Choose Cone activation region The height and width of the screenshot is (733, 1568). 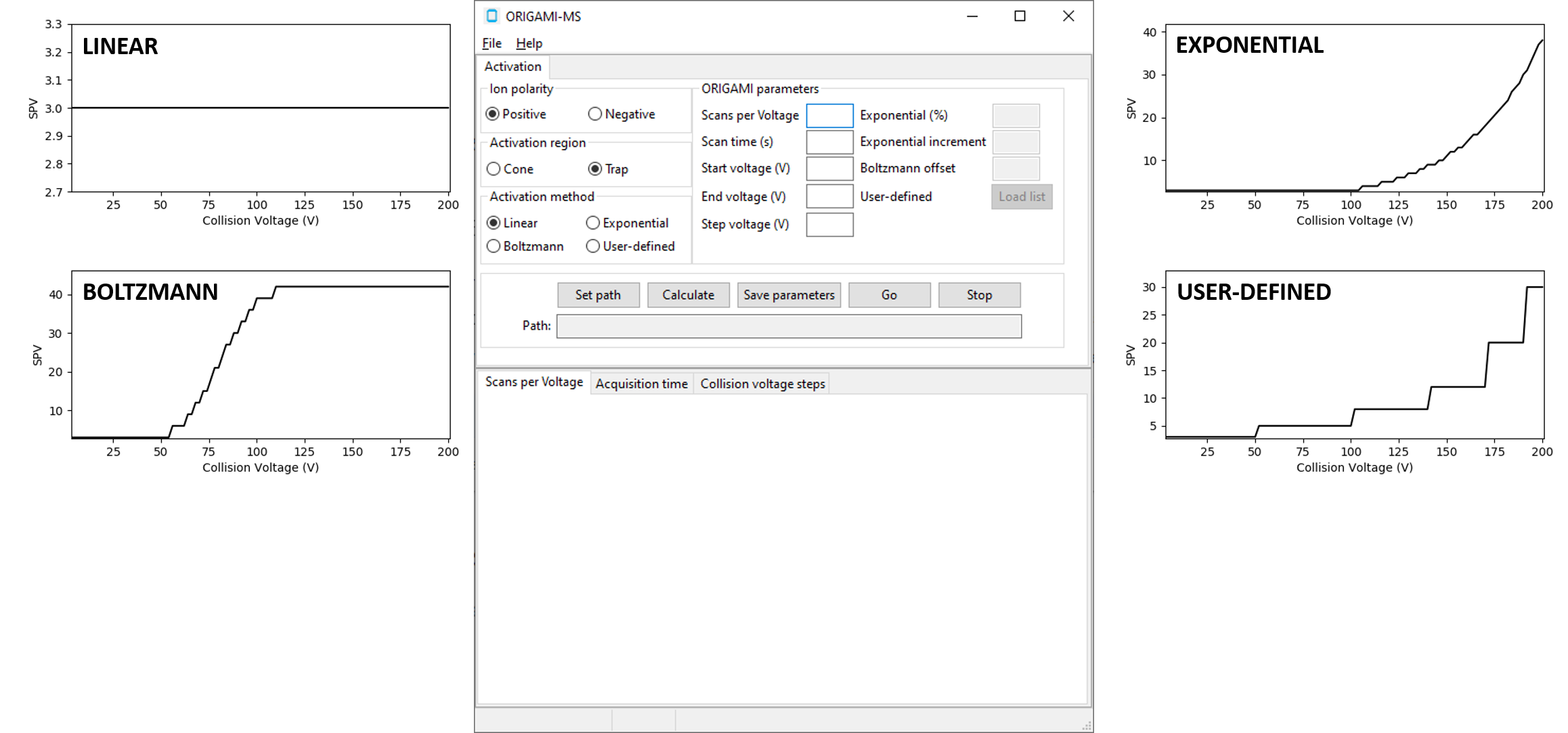tap(510, 169)
